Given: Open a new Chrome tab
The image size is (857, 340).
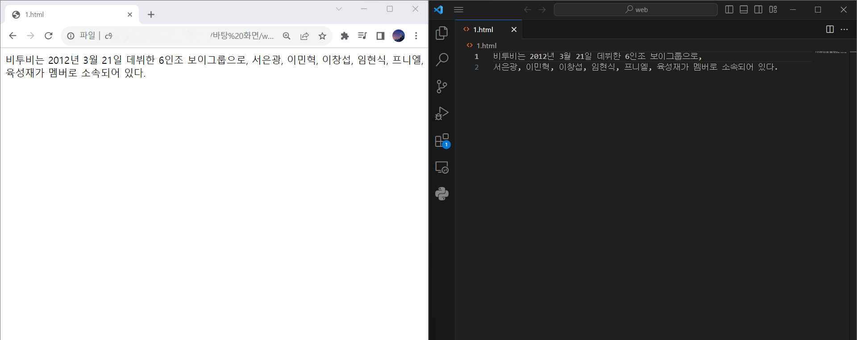Looking at the screenshot, I should tap(151, 15).
